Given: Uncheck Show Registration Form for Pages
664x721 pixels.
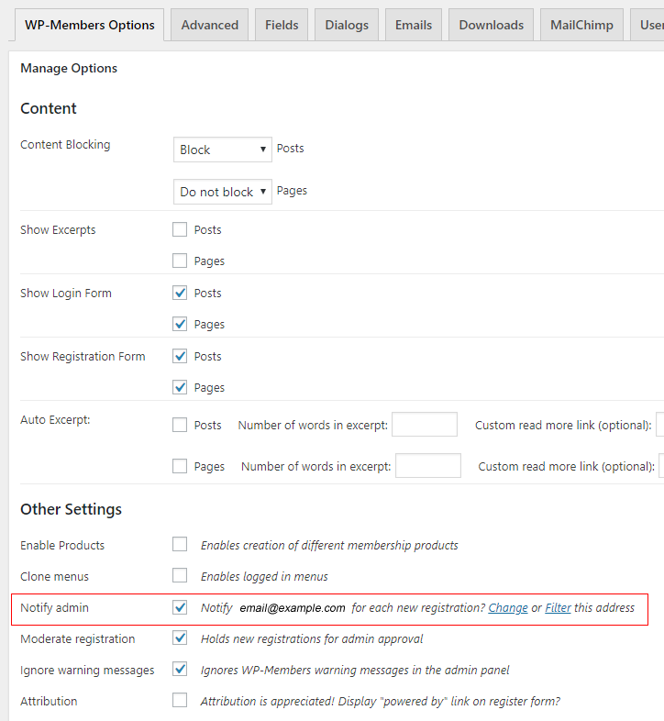Looking at the screenshot, I should 180,388.
